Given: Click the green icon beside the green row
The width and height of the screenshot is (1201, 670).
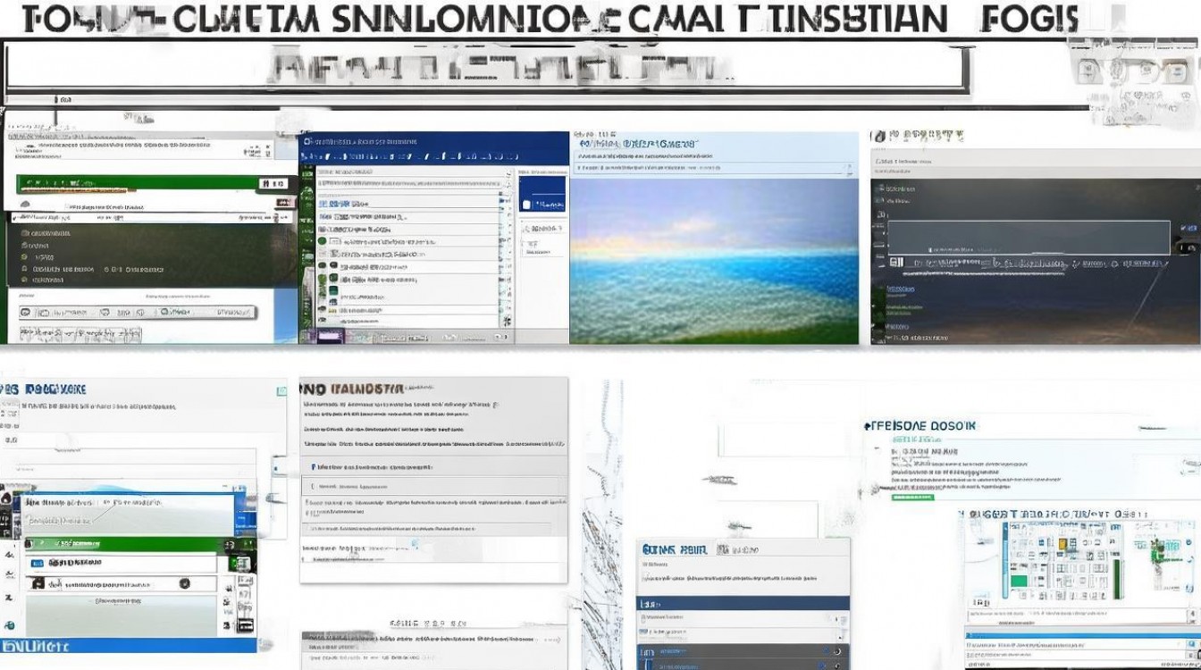Looking at the screenshot, I should coord(239,563).
